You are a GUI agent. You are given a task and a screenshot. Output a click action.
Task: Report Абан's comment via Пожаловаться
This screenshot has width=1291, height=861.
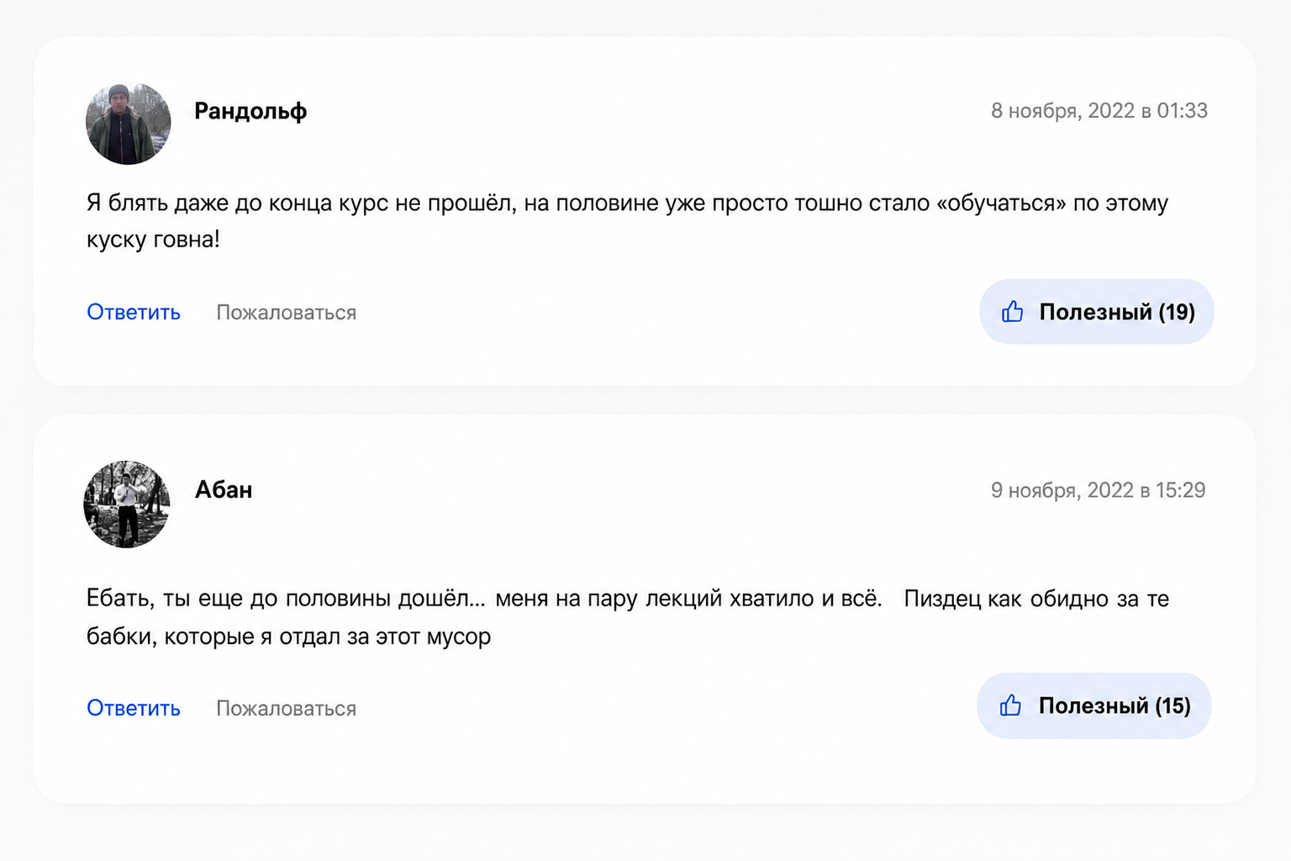(x=287, y=709)
